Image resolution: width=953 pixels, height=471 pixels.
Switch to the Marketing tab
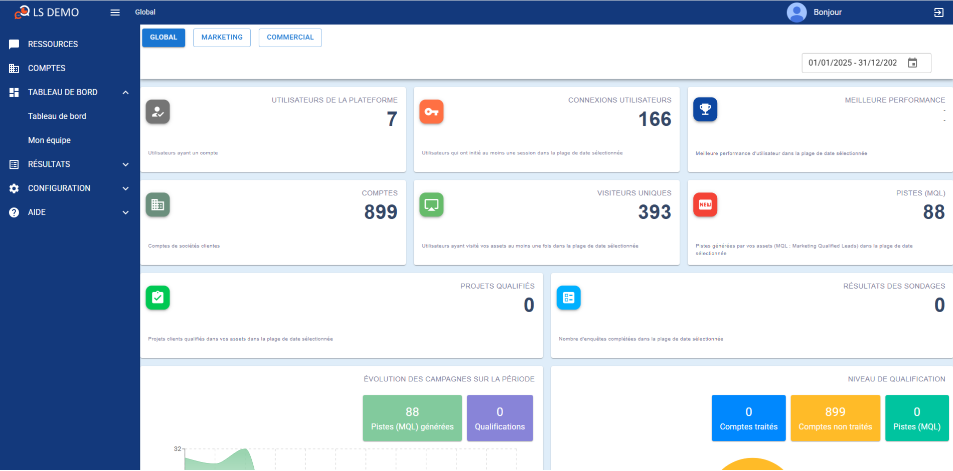(x=222, y=38)
